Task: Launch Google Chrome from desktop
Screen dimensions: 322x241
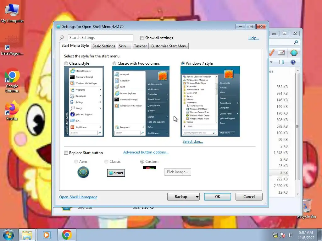Action: tap(12, 81)
